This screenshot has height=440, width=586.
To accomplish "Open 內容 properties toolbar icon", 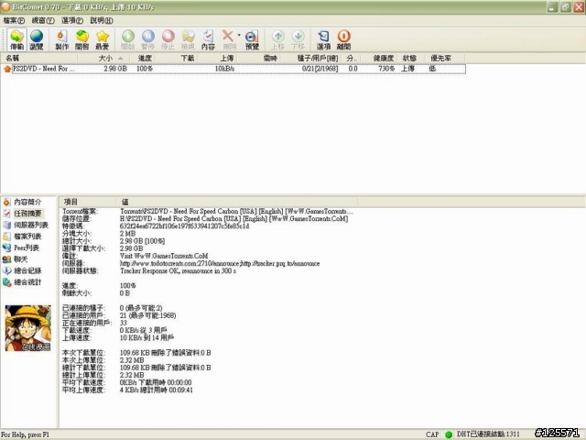I will [x=208, y=39].
